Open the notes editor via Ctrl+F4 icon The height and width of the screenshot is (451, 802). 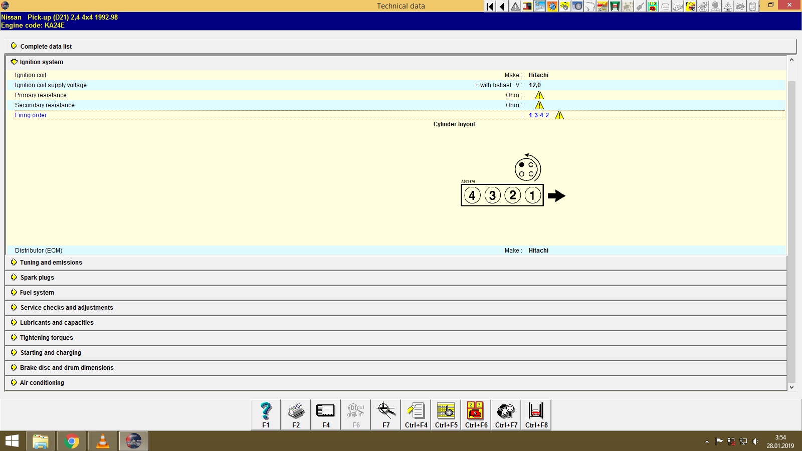point(416,411)
